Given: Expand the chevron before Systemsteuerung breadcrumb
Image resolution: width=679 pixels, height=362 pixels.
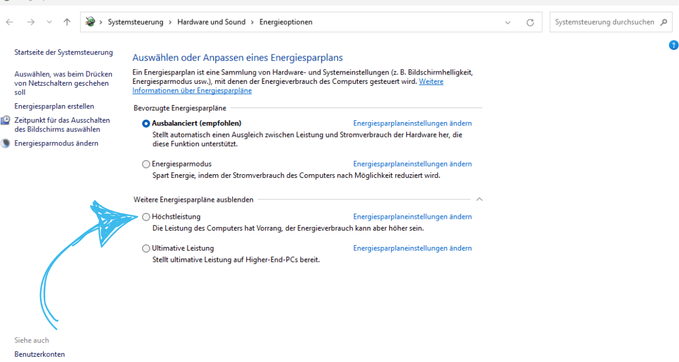Looking at the screenshot, I should 101,22.
